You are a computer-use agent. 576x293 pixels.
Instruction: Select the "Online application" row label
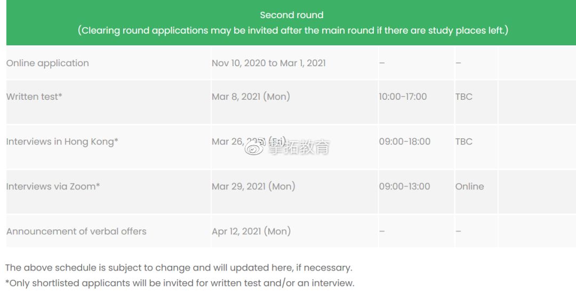coord(47,63)
